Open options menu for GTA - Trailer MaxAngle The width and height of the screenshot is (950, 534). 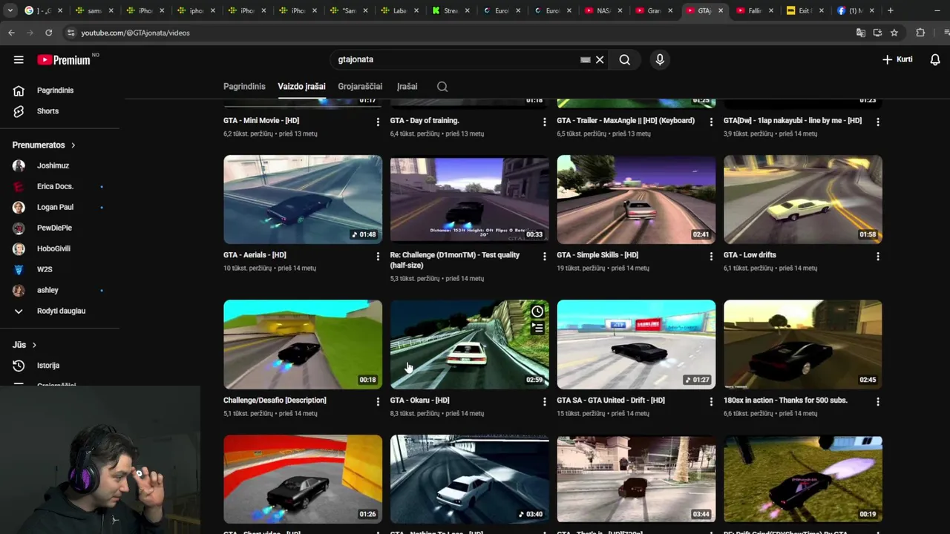point(711,122)
